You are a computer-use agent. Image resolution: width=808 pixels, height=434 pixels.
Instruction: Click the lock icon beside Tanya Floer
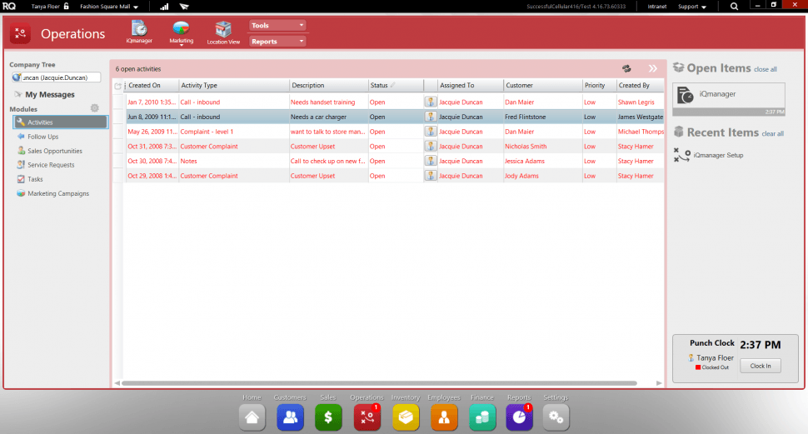66,6
